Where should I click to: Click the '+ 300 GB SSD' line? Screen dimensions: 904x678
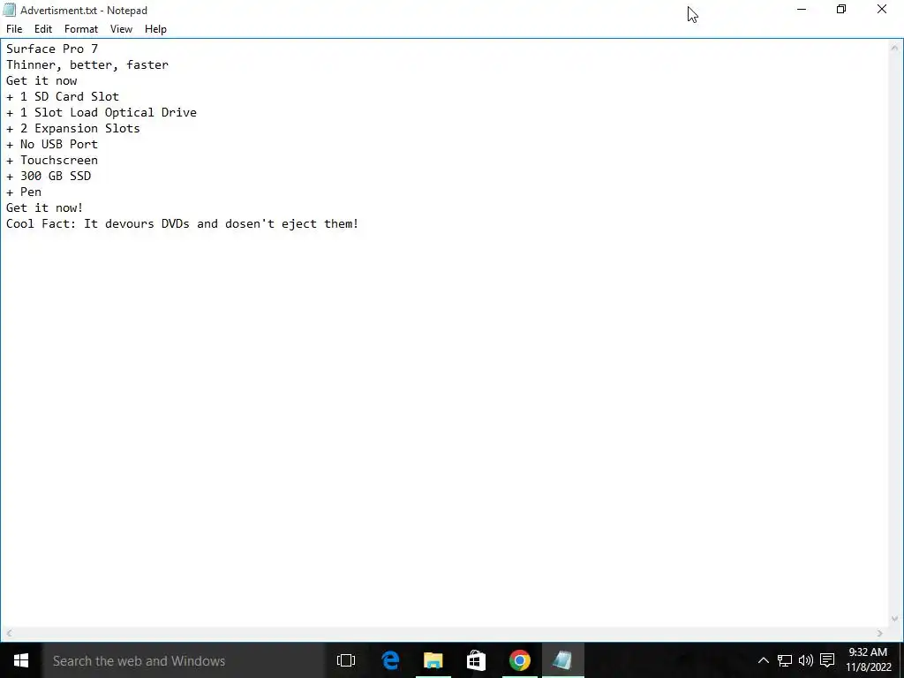(49, 176)
